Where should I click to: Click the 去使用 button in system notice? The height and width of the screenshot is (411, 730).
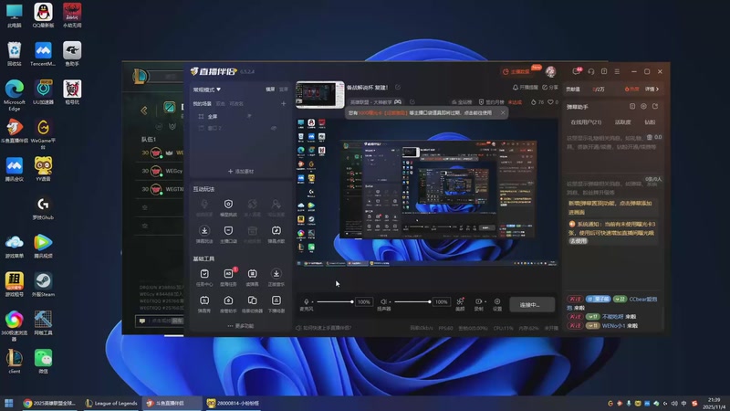tap(578, 241)
